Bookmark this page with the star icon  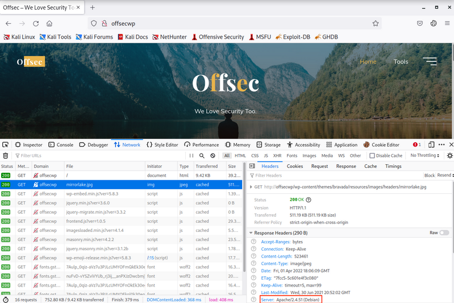point(376,23)
